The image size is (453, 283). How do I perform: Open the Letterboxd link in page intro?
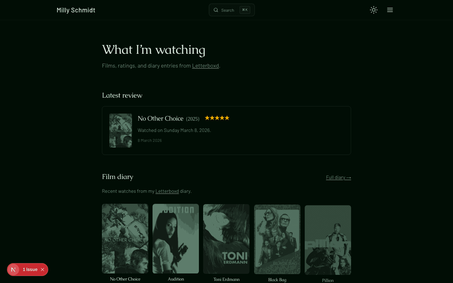click(x=205, y=66)
